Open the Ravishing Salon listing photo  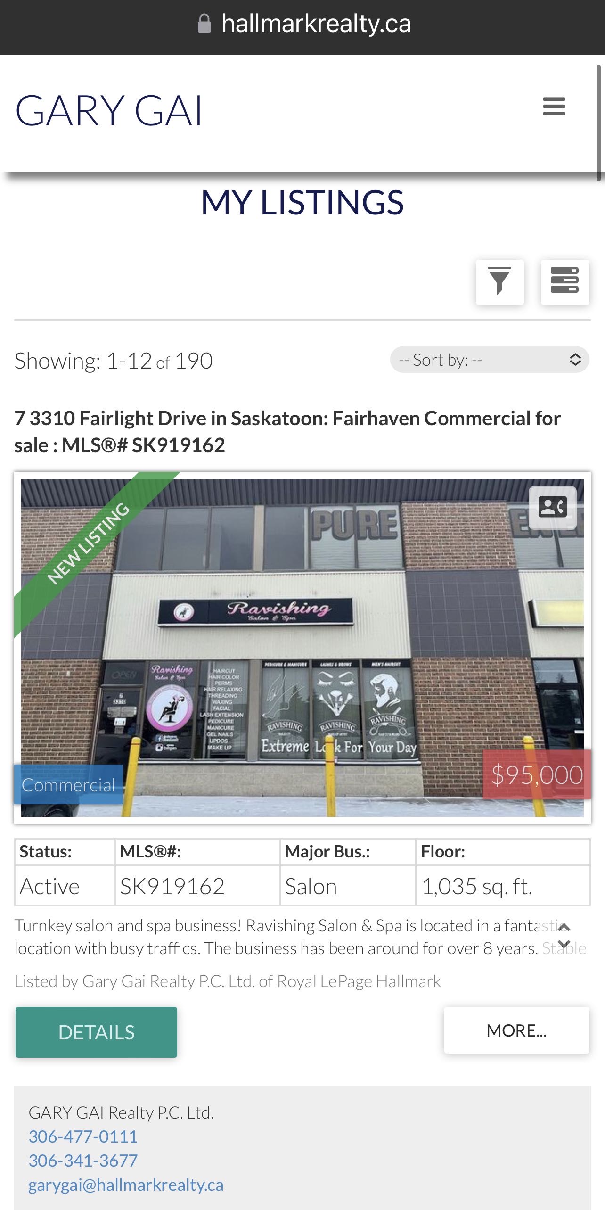click(302, 648)
